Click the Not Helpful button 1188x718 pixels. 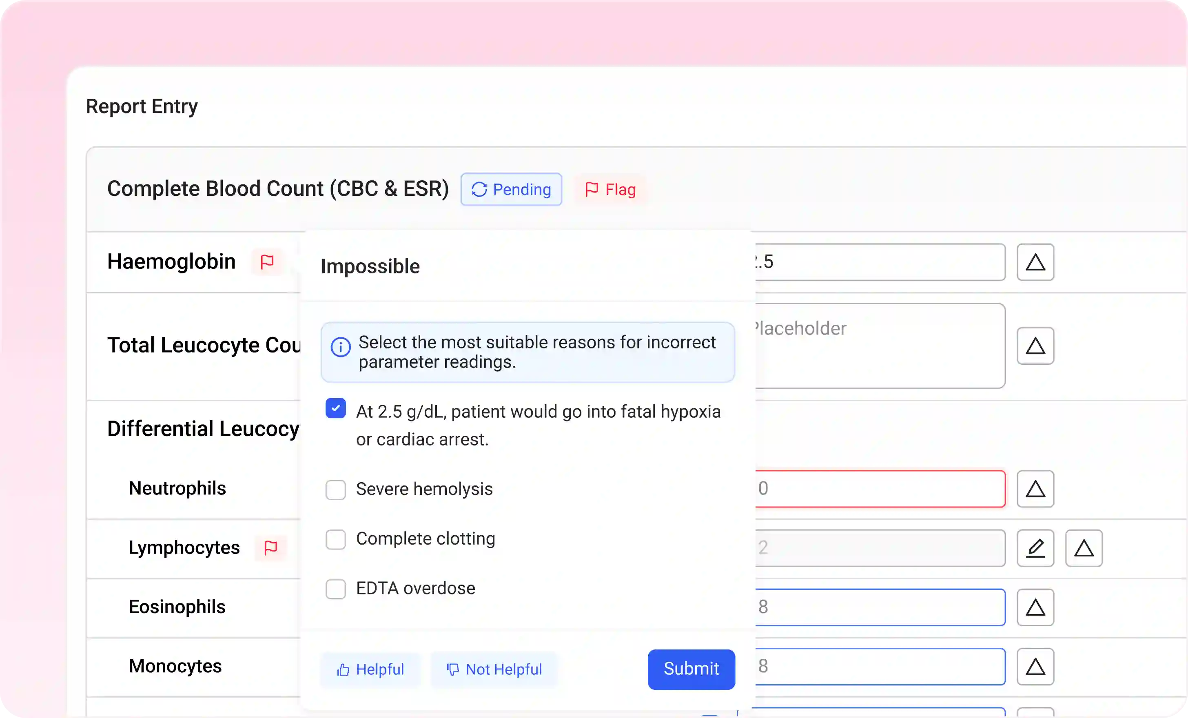click(x=494, y=669)
